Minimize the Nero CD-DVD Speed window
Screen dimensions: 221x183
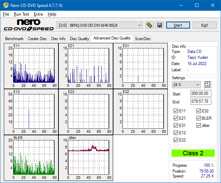click(181, 5)
